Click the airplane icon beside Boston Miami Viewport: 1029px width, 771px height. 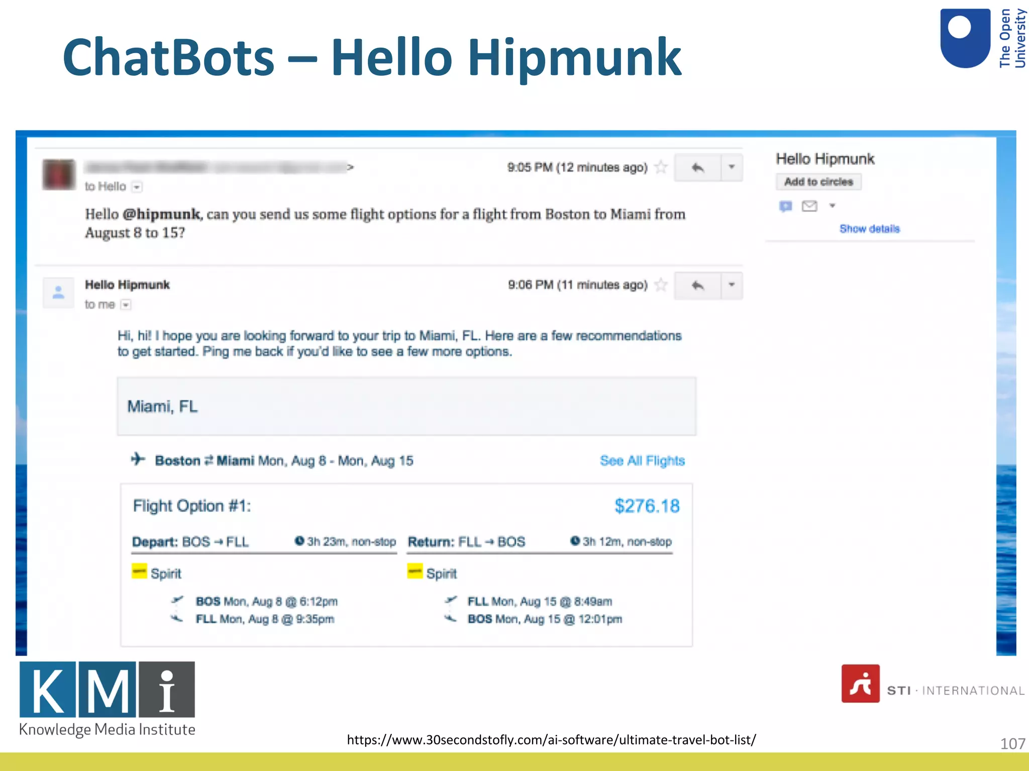[138, 459]
